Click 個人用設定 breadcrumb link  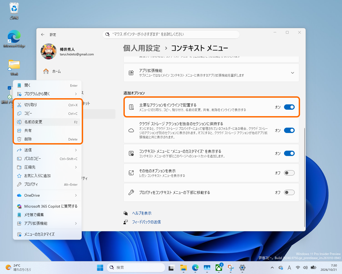(x=142, y=48)
